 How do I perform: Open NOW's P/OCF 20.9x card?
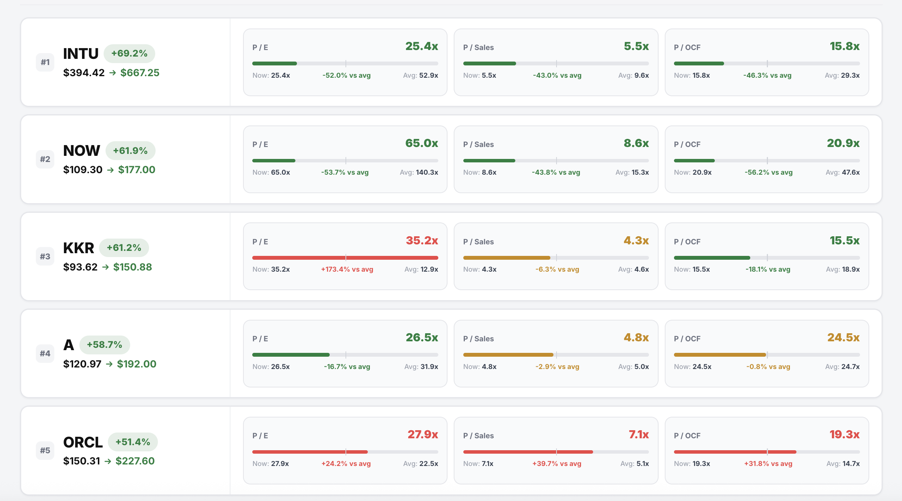(766, 159)
